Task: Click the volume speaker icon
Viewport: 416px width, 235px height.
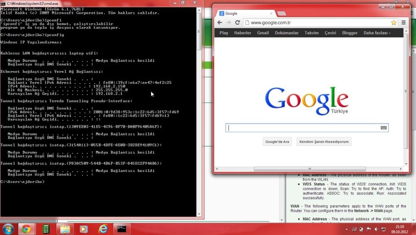Action: click(376, 229)
